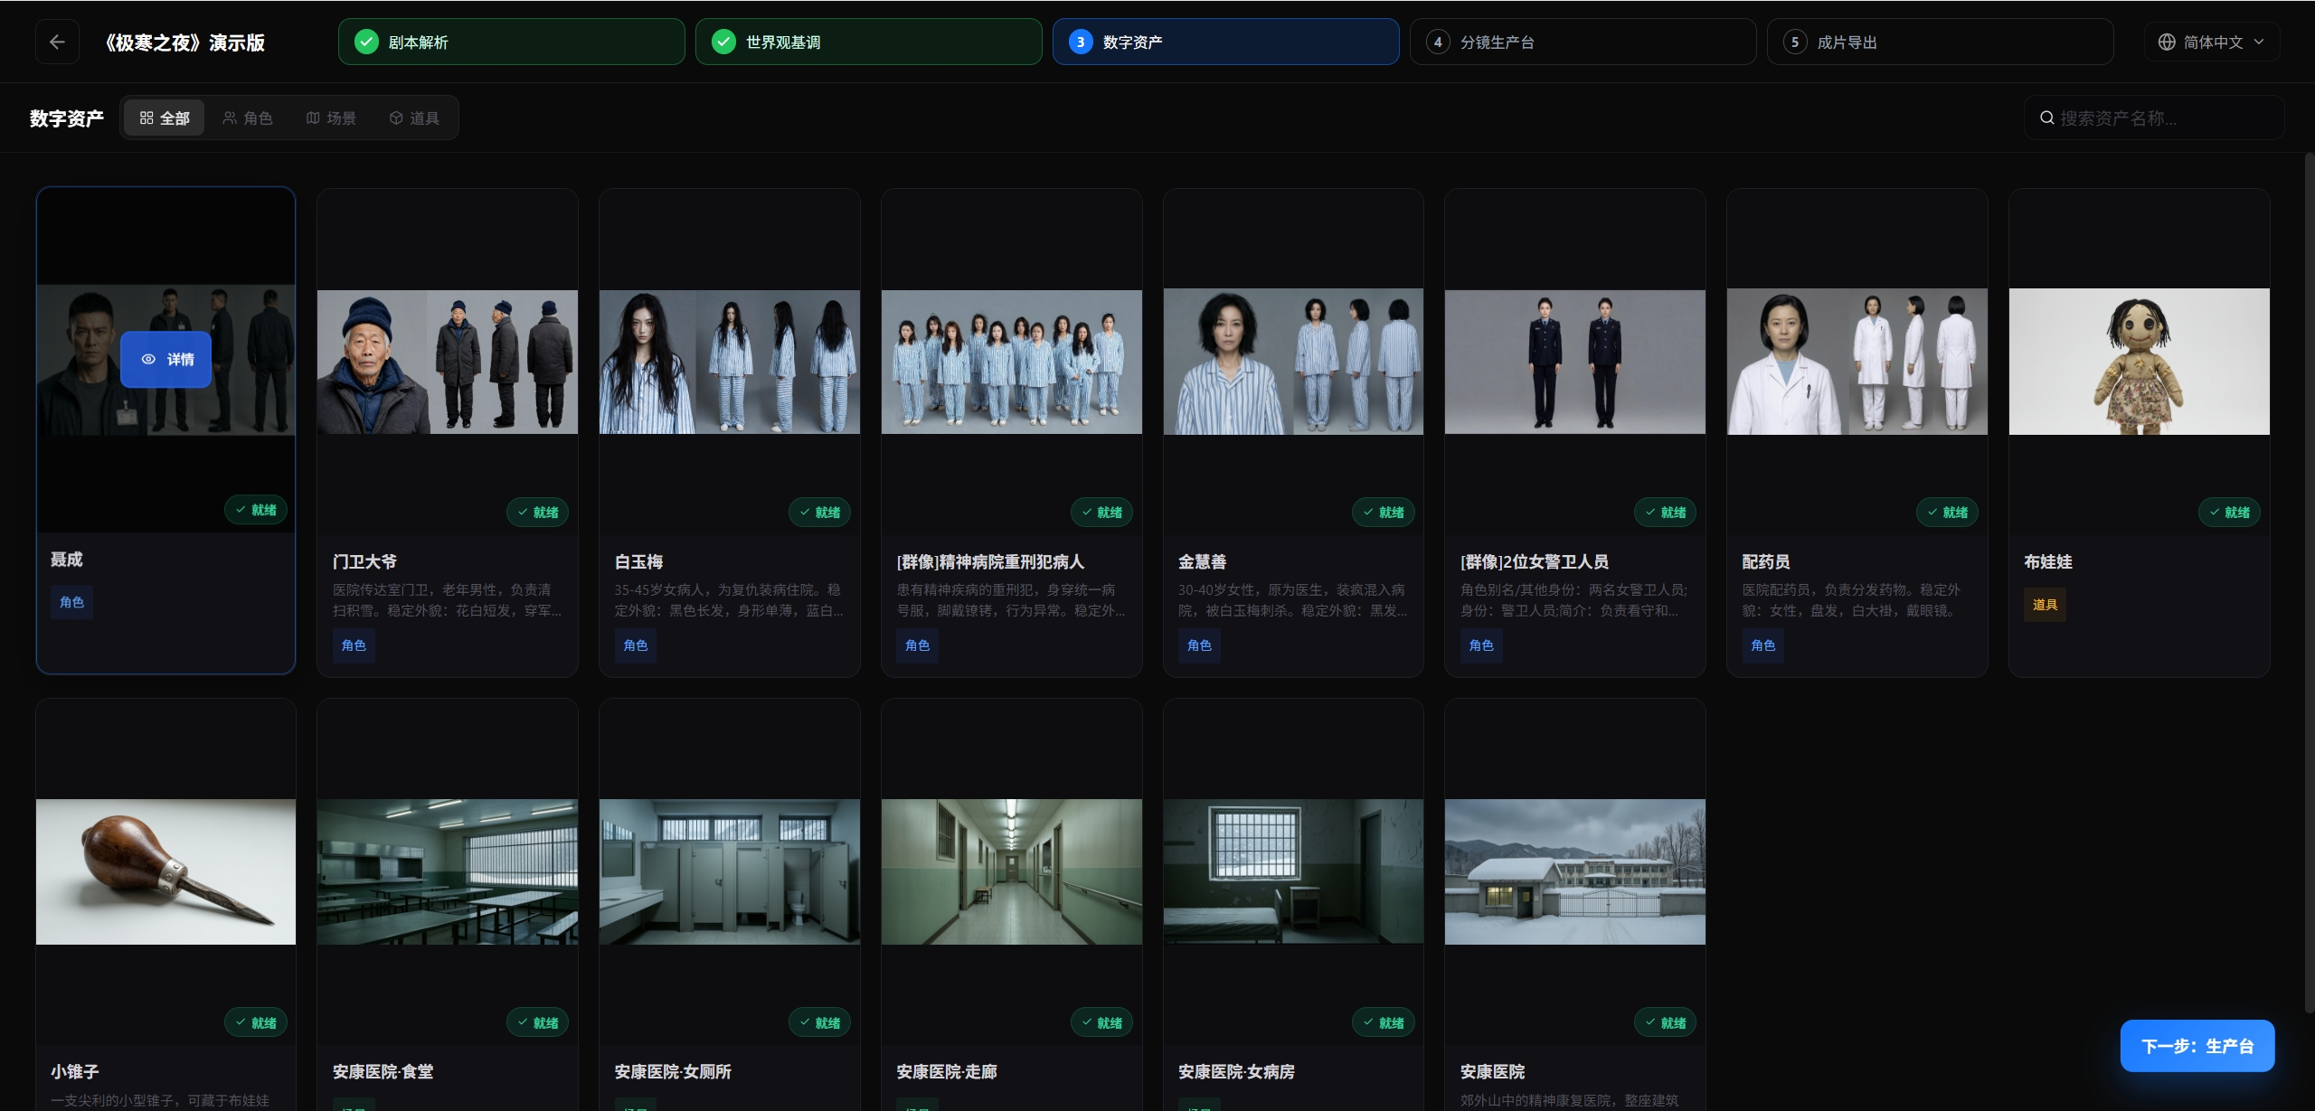
Task: Click the 就绪 badge on 小锥子 card
Action: pos(256,1022)
